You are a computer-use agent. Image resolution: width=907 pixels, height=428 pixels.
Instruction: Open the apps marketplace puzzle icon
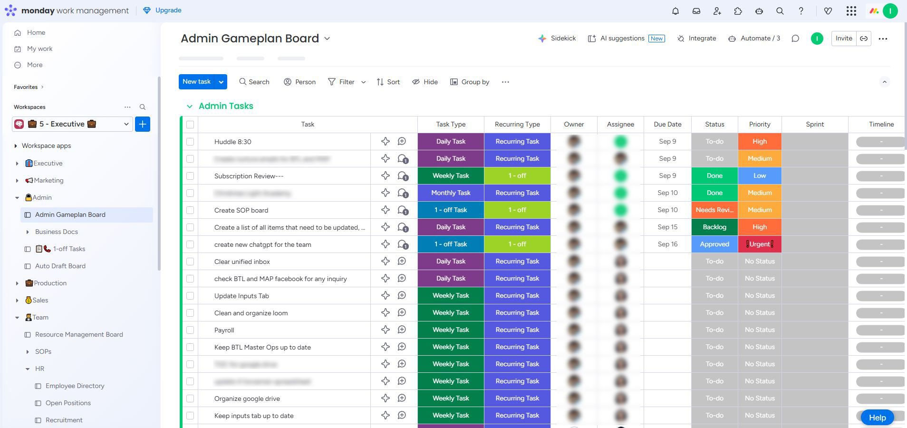738,11
